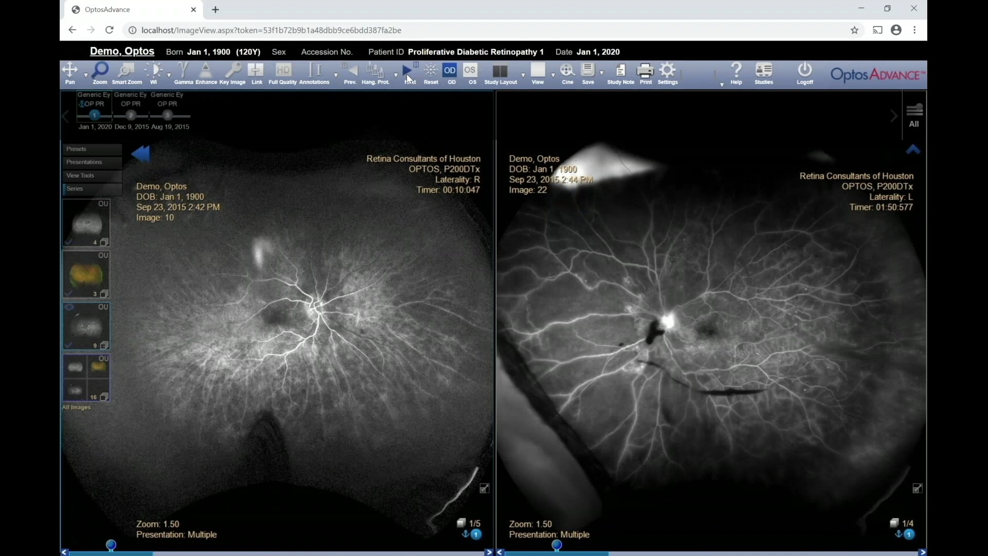Click the left viewport image slider handle

[111, 545]
